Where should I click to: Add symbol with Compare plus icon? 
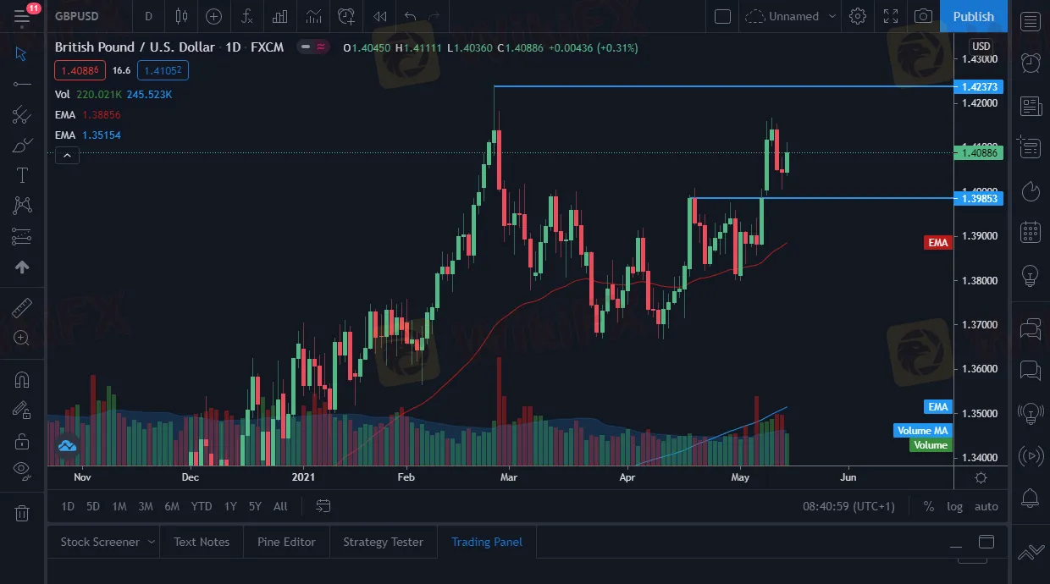[x=213, y=16]
